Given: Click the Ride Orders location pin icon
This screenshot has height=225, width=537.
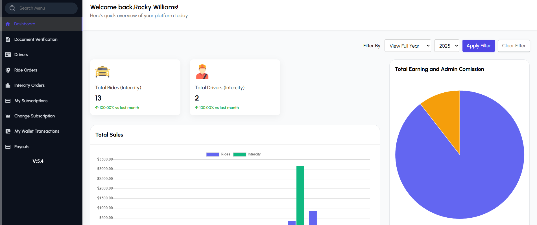Looking at the screenshot, I should pos(8,70).
